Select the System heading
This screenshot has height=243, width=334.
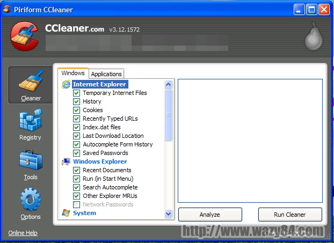coord(84,213)
